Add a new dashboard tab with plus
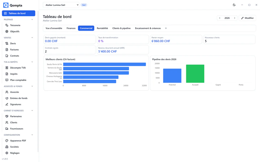Viewport: 260px width, 162px height. pos(166,28)
